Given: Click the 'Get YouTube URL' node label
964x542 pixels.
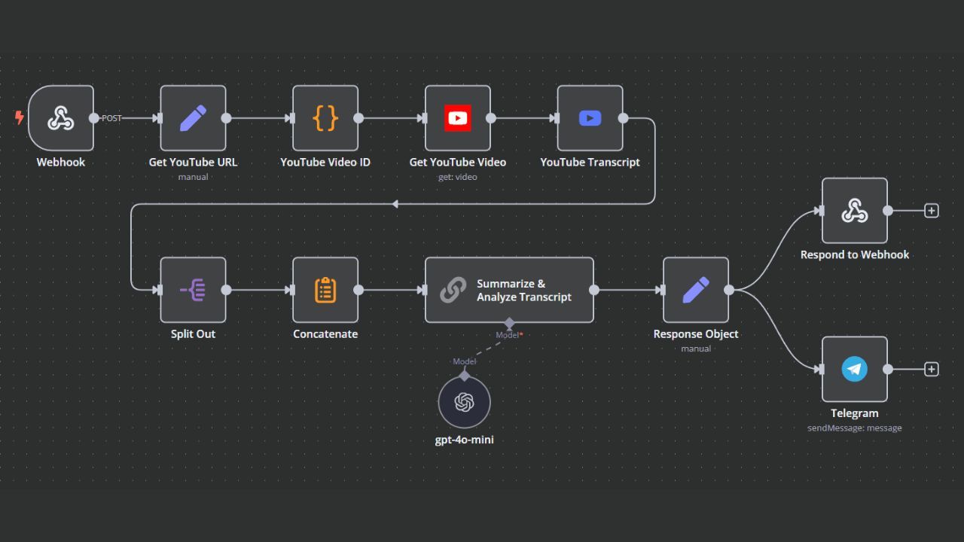Looking at the screenshot, I should pos(193,162).
